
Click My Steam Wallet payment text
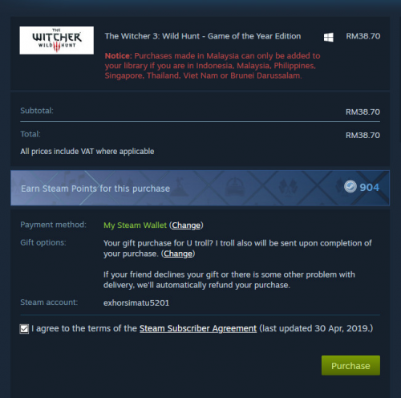tap(135, 225)
